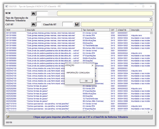Click the import Excel spreadsheet CST and cClassTrib bar

click(79, 117)
